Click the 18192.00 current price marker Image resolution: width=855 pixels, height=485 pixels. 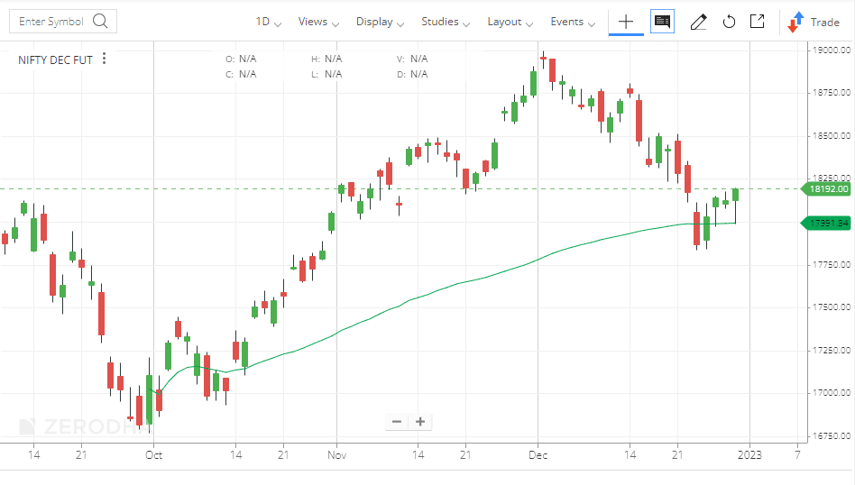click(826, 189)
